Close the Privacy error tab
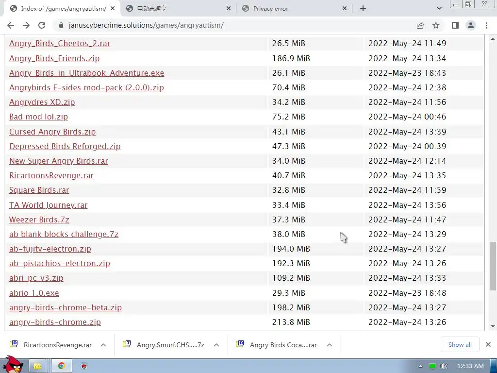Viewport: 497px width, 373px height. tap(345, 9)
